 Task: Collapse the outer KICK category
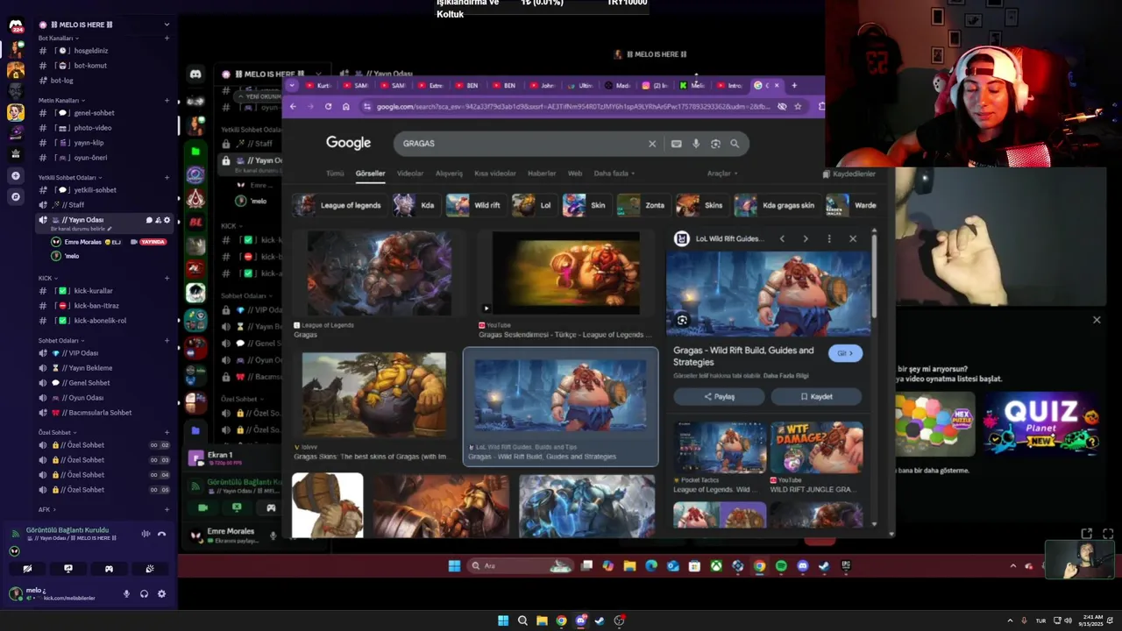[x=48, y=279]
